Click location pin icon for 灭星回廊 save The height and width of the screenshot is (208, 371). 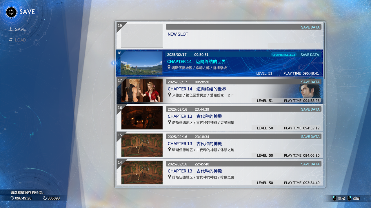pyautogui.click(x=170, y=122)
